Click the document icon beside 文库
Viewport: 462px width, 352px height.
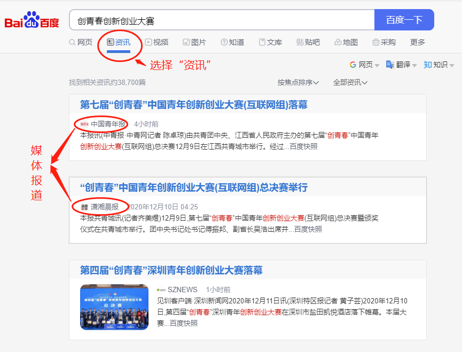point(262,42)
